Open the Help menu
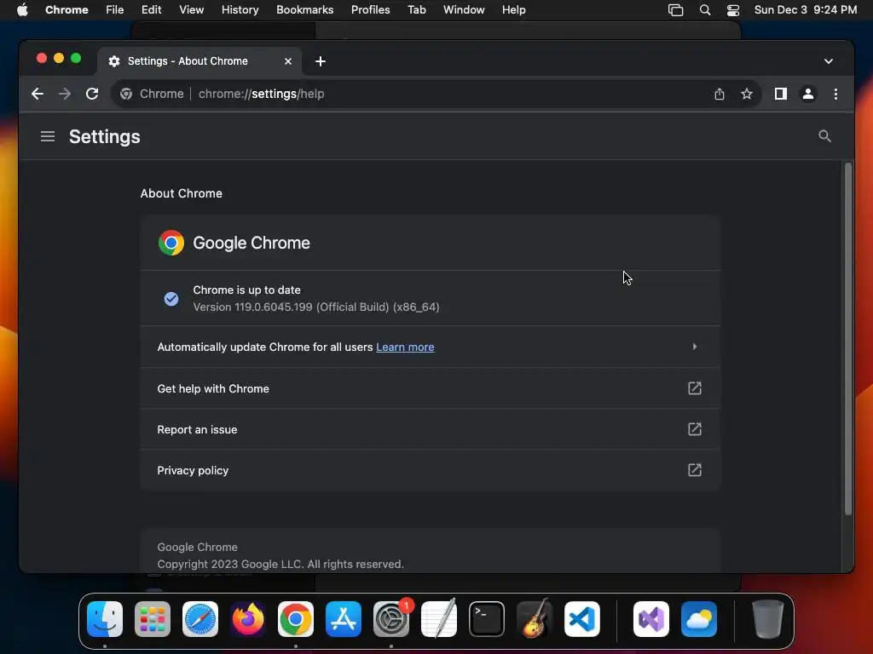The width and height of the screenshot is (873, 654). pyautogui.click(x=513, y=10)
